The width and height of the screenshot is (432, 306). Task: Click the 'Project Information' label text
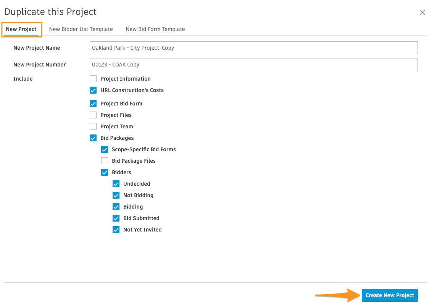125,79
